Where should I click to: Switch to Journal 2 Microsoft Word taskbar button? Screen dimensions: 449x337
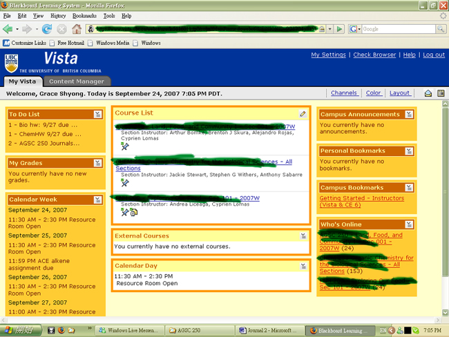[270, 330]
